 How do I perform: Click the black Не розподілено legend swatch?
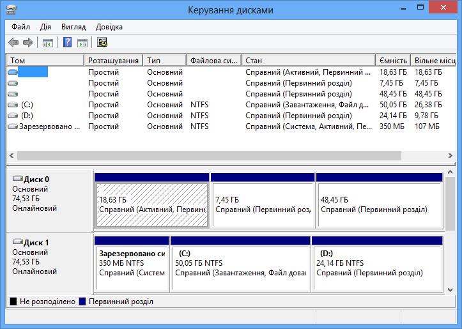pos(13,302)
